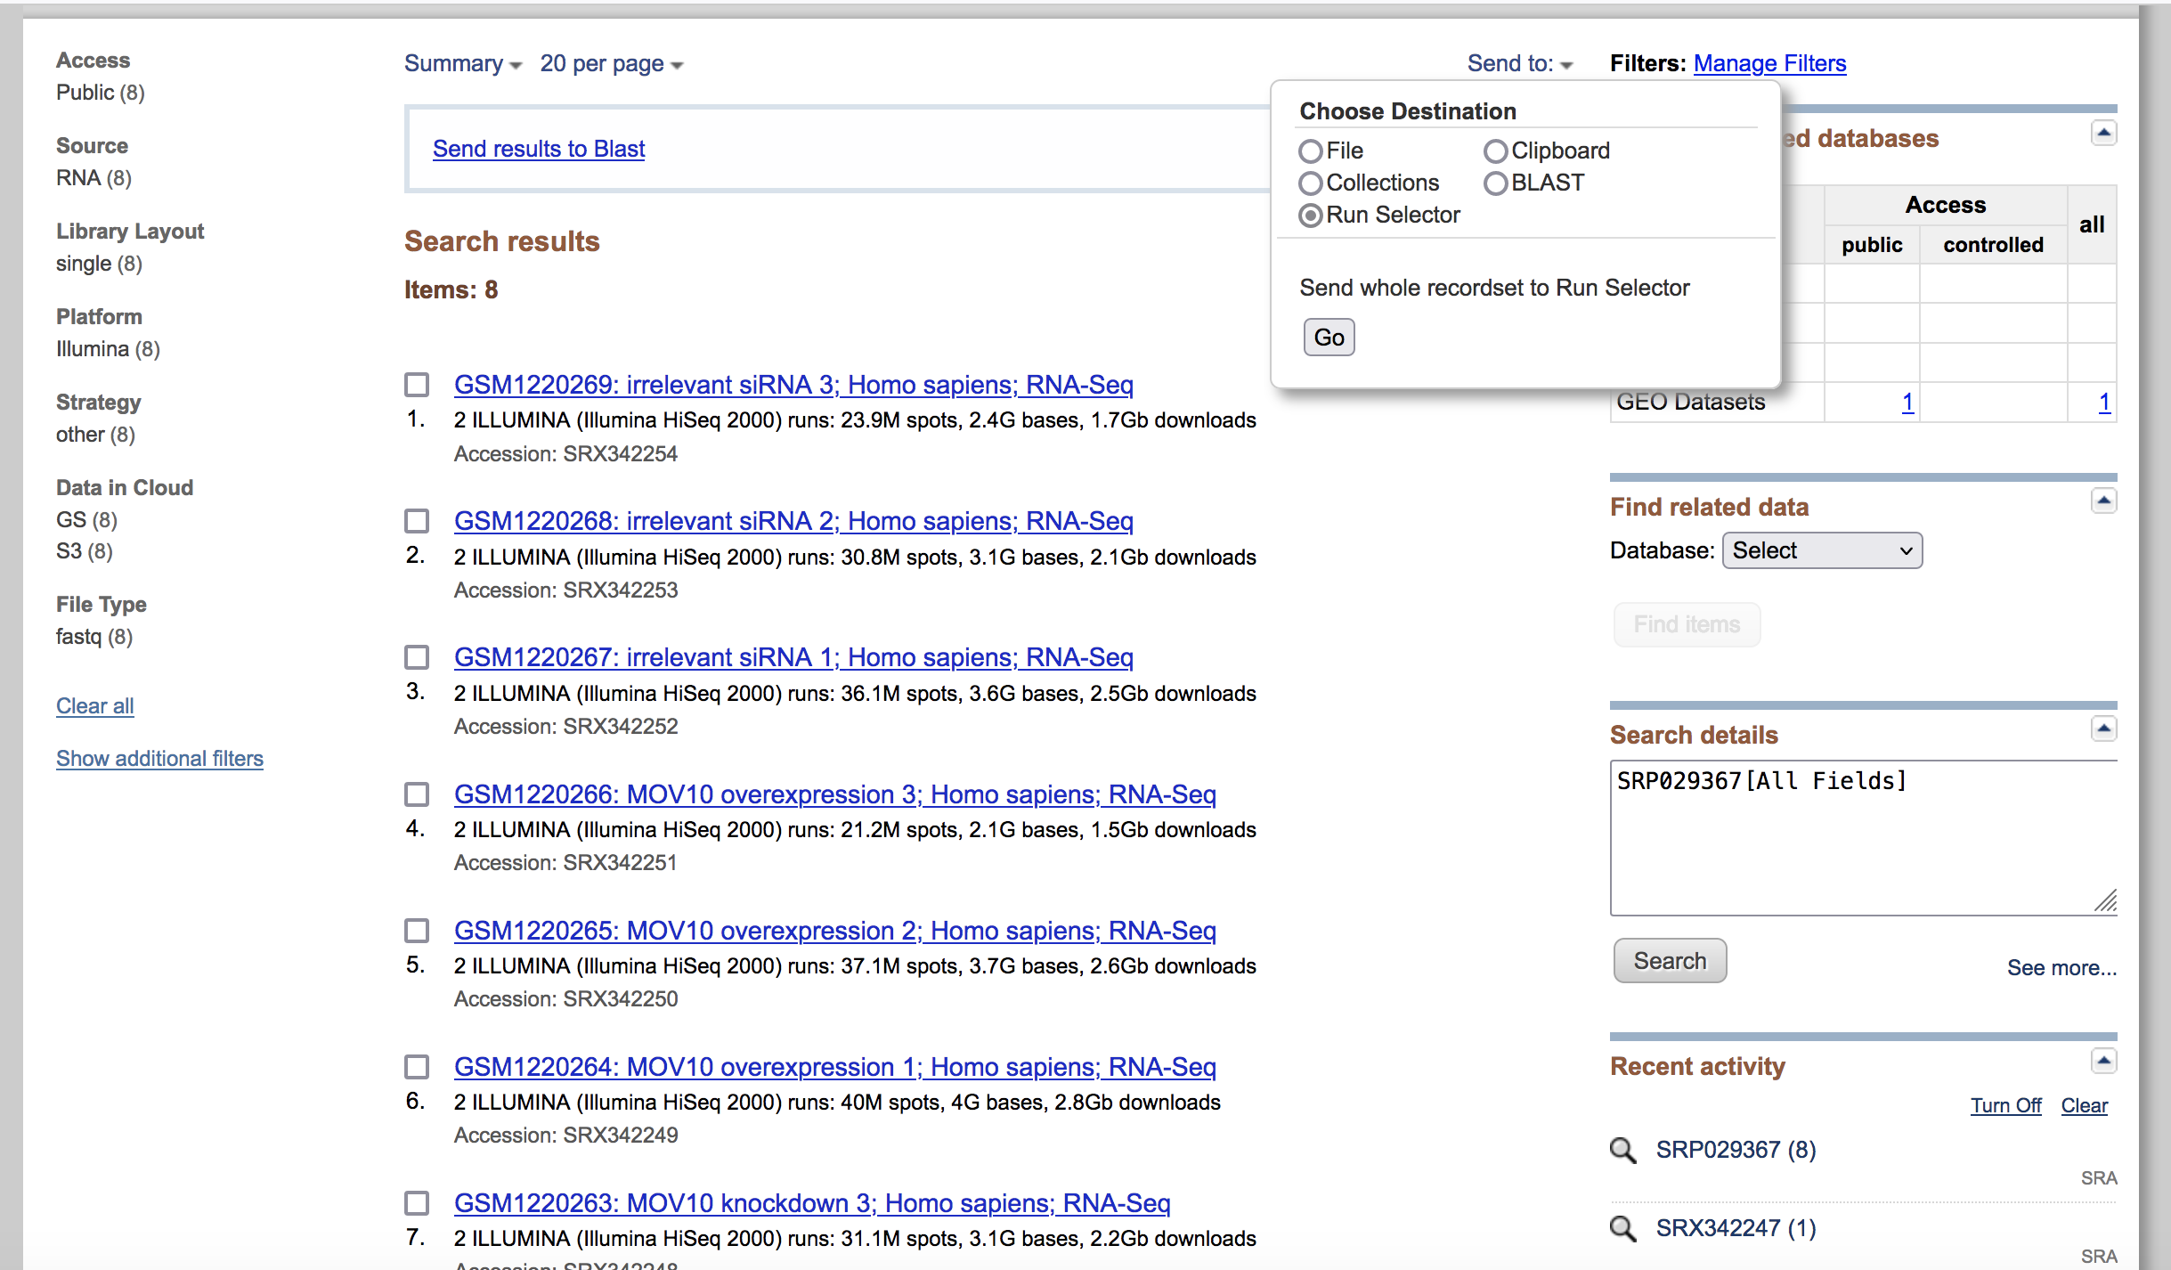This screenshot has height=1270, width=2171.
Task: Collapse the Search details panel arrow
Action: (x=2103, y=729)
